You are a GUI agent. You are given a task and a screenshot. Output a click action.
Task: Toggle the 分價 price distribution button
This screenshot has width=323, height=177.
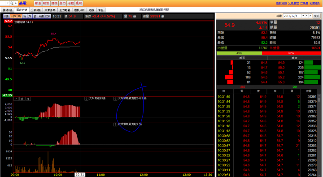coord(41,16)
